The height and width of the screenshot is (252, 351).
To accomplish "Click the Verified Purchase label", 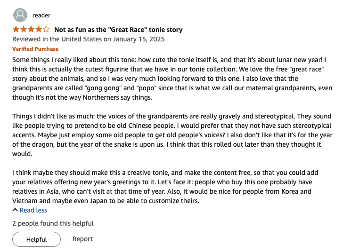I will (35, 48).
